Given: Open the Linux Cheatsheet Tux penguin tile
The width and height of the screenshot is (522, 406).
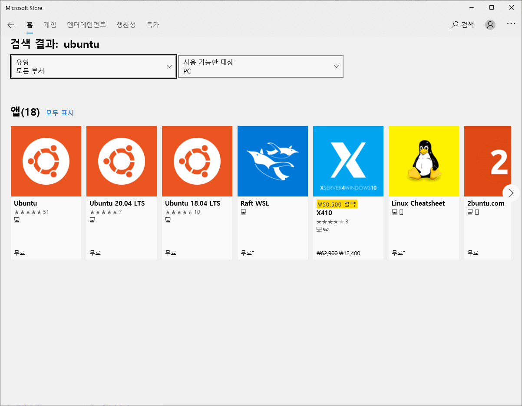Looking at the screenshot, I should [x=424, y=161].
